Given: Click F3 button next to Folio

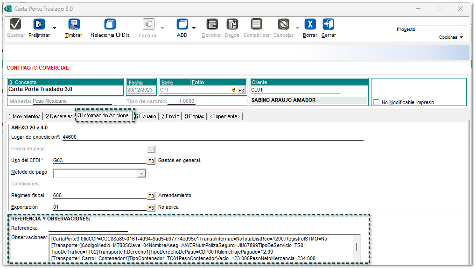Looking at the screenshot, I should pyautogui.click(x=241, y=90).
